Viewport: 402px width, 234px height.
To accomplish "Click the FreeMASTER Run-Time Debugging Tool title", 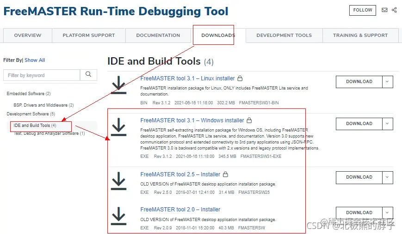I will (116, 11).
